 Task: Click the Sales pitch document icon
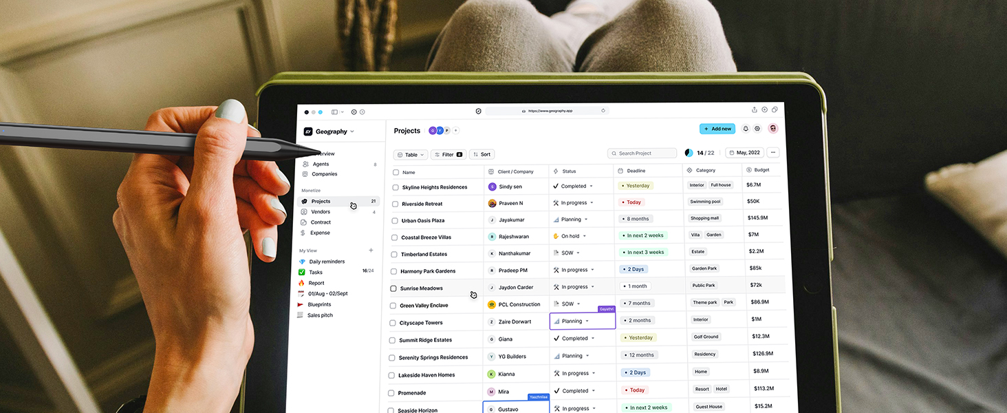(x=300, y=315)
